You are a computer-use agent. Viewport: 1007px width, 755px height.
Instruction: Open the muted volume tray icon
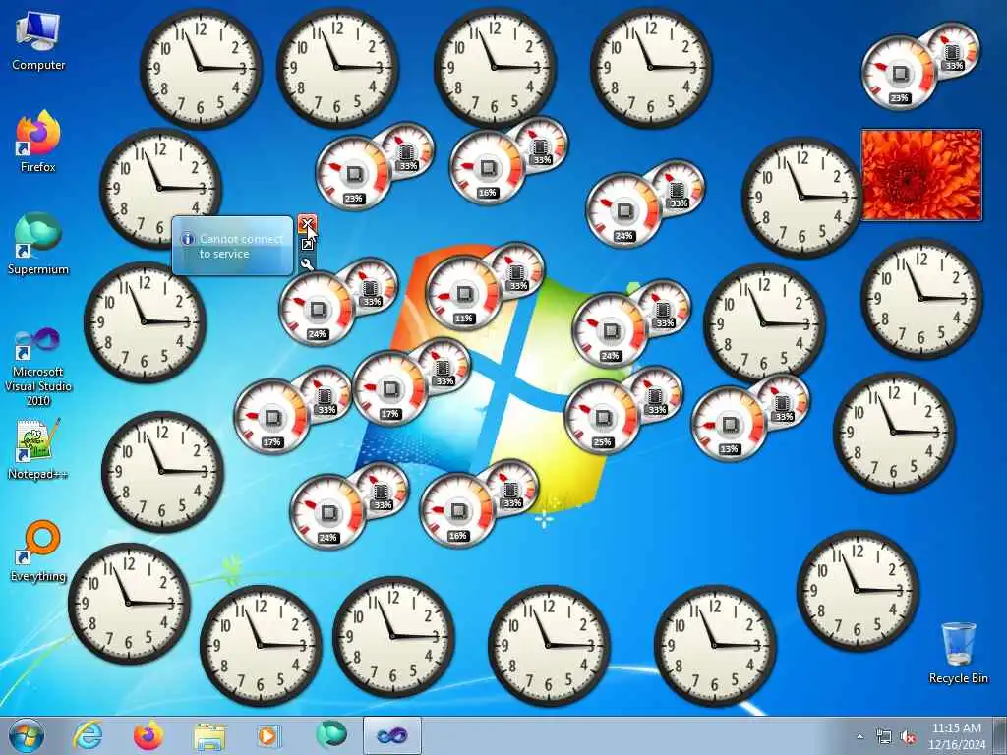coord(908,737)
